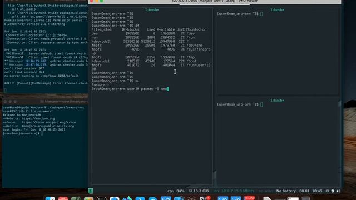Viewport: 356px width, 200px height.
Task: Click the shield icon in the tray
Action: tap(333, 191)
